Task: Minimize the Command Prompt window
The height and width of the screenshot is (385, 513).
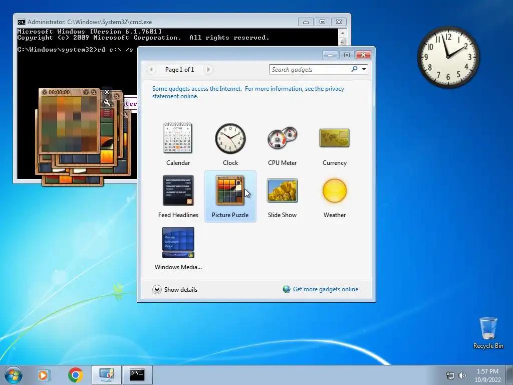Action: (306, 22)
